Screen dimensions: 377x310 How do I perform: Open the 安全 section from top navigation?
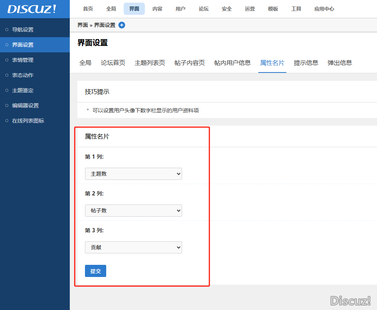click(x=226, y=9)
